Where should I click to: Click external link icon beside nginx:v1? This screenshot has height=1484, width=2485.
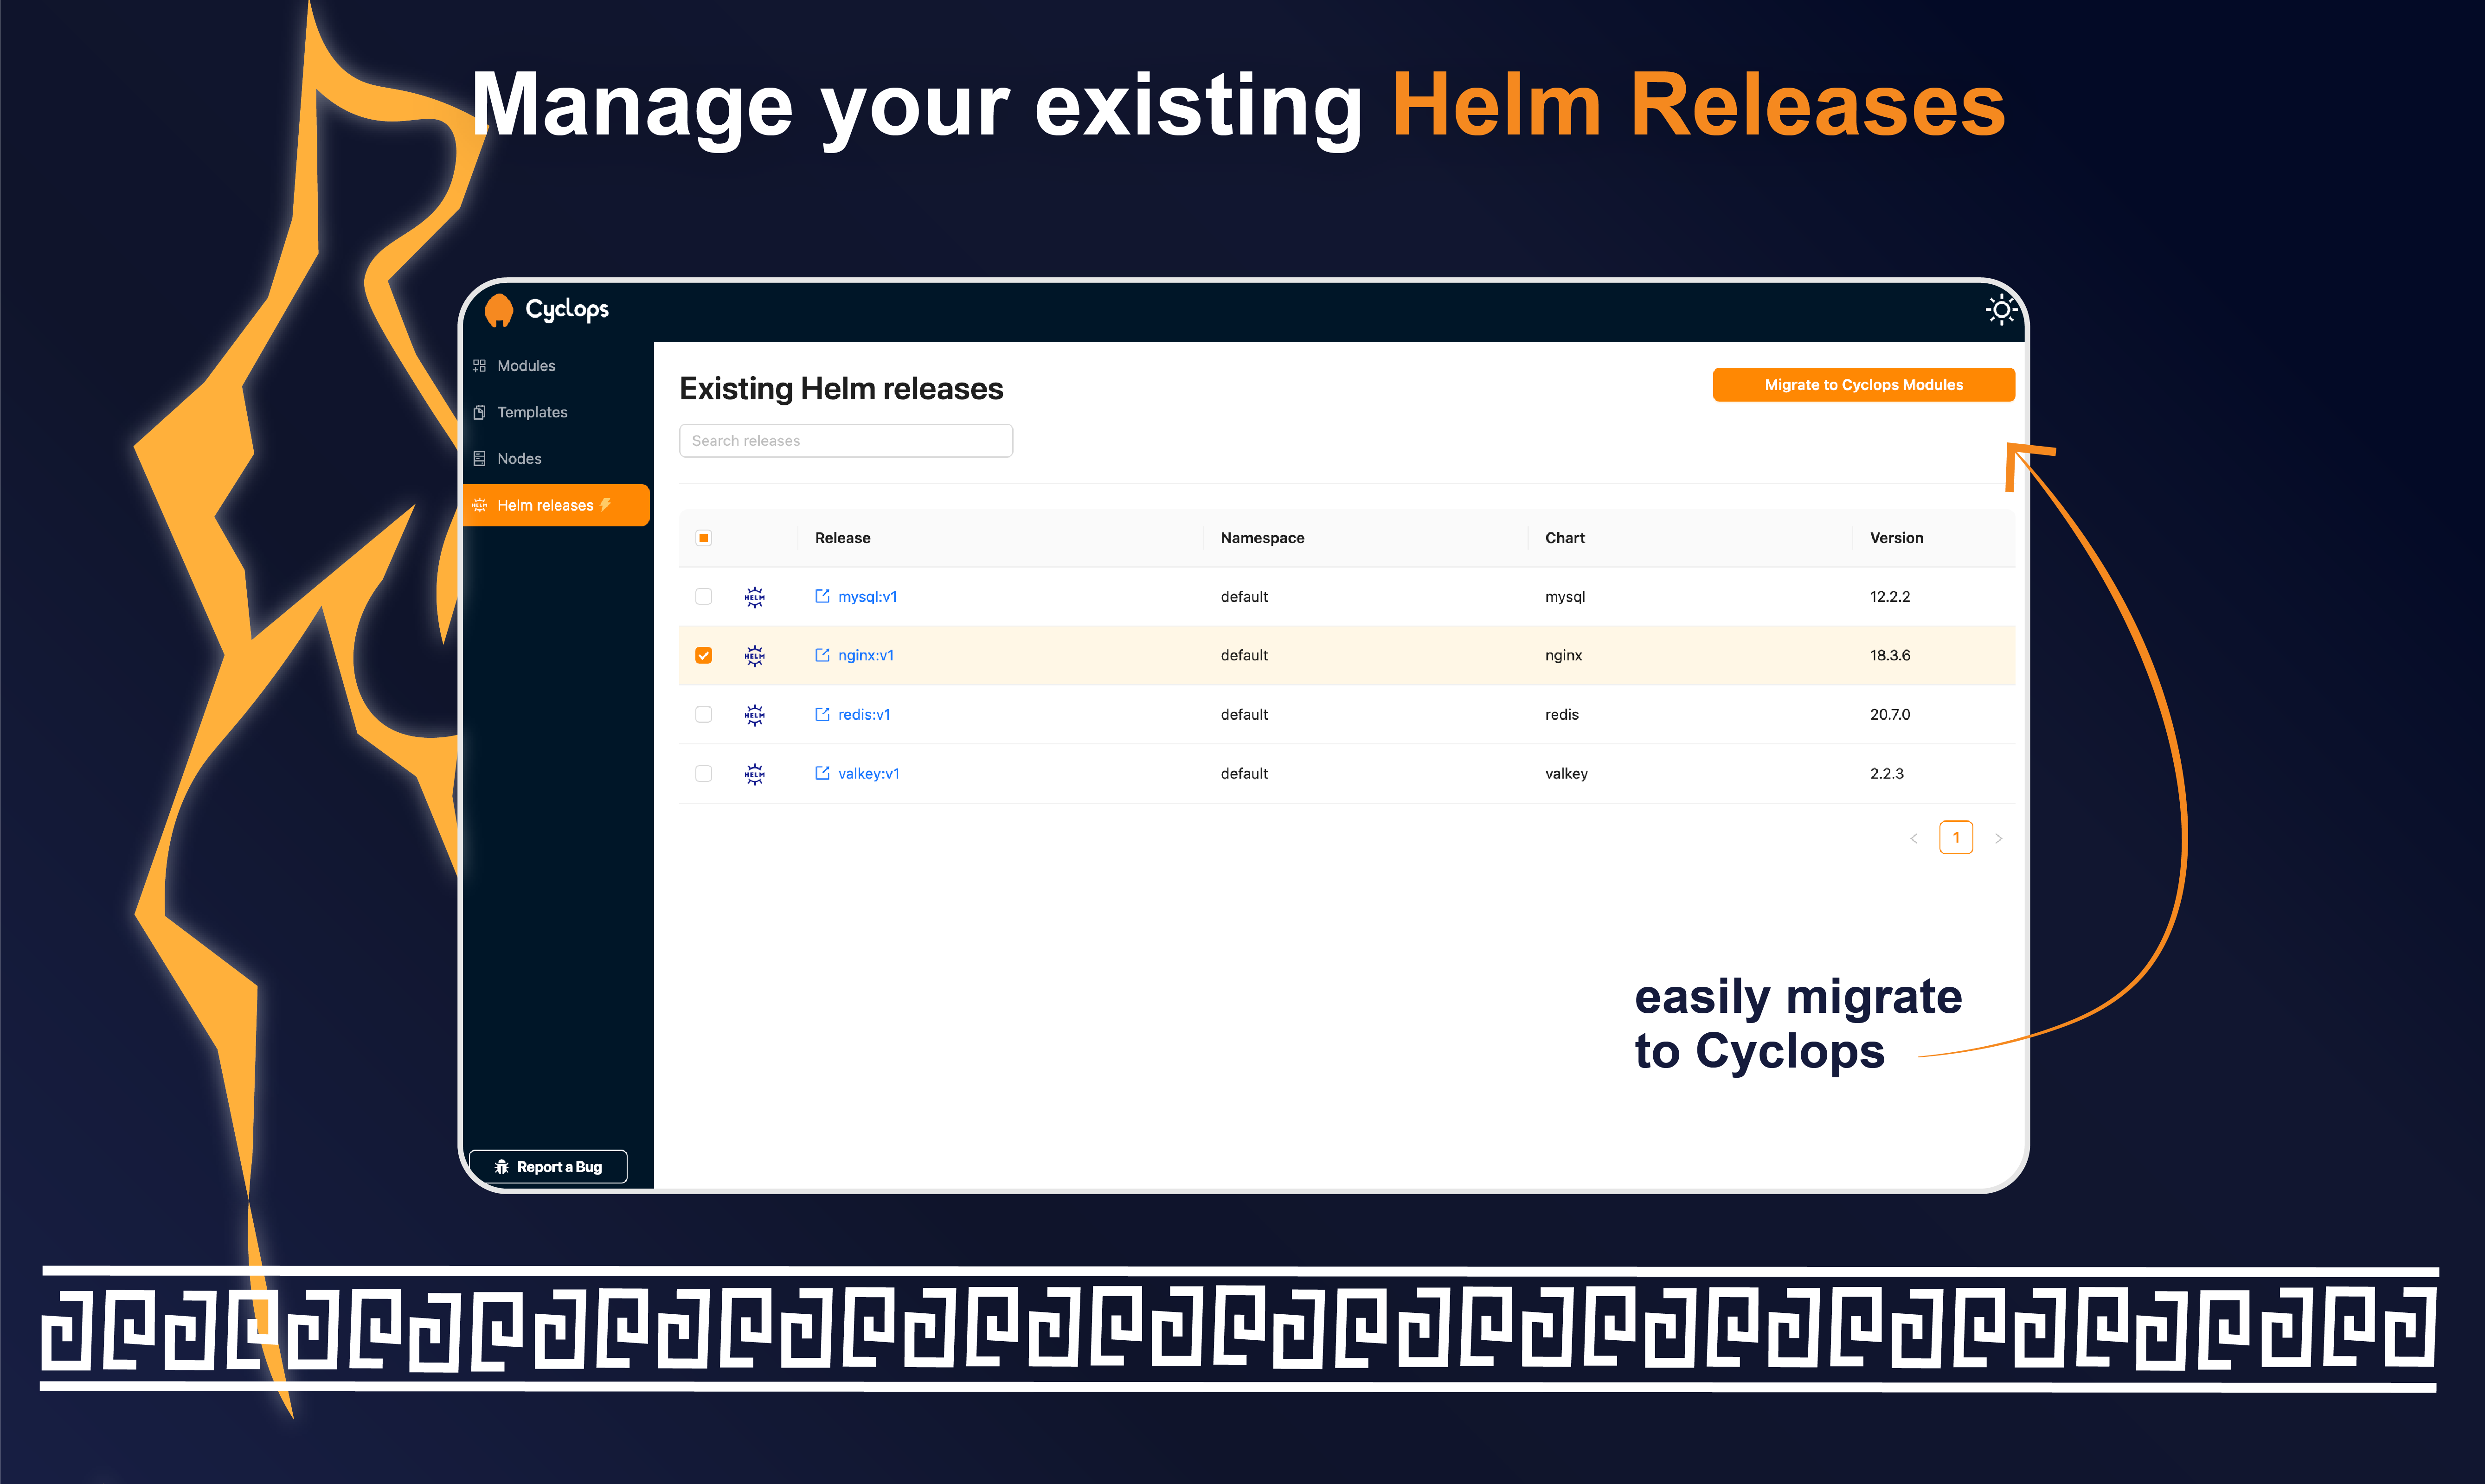[x=822, y=655]
